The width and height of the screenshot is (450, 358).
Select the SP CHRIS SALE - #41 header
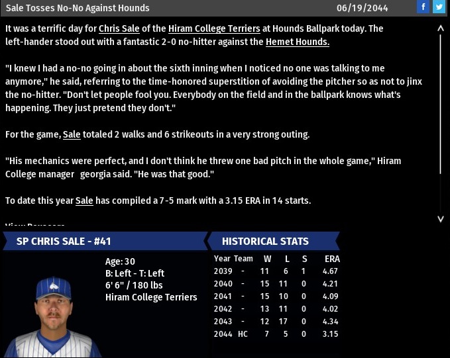click(x=64, y=242)
